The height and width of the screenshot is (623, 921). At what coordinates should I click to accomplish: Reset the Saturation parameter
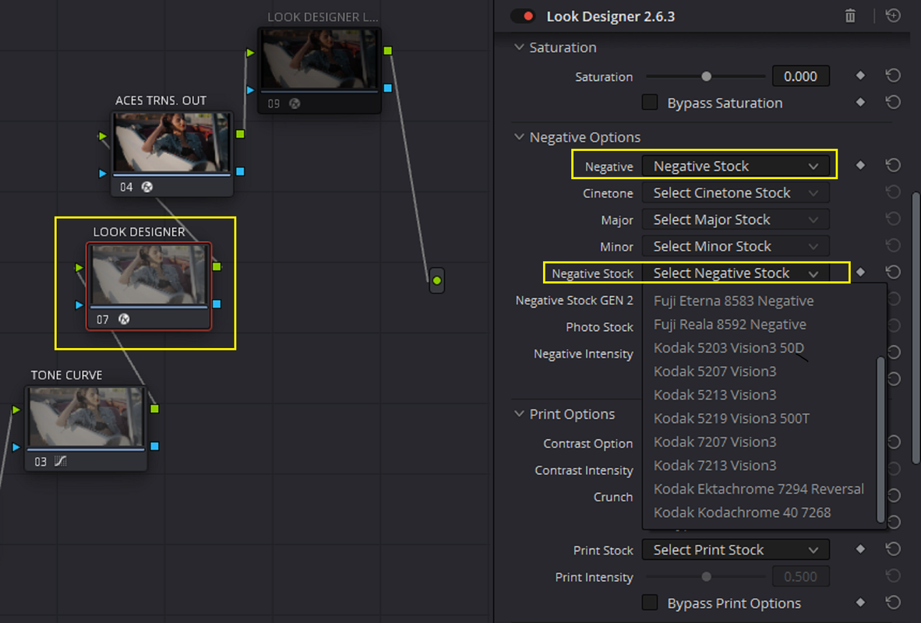(893, 76)
